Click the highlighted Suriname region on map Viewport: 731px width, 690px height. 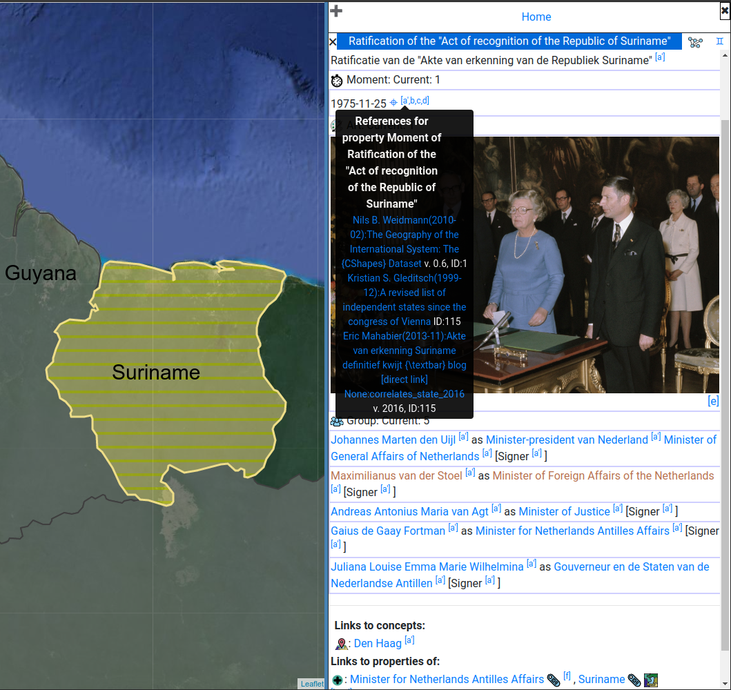[x=168, y=382]
